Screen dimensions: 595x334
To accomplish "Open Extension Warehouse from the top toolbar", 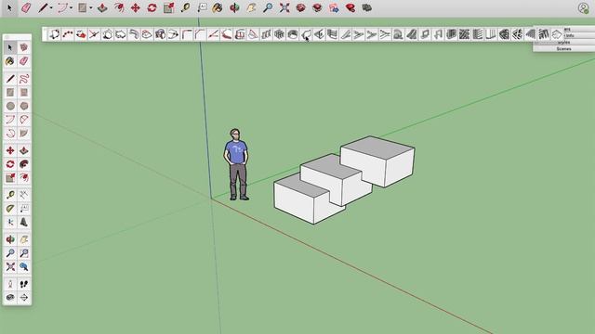I will click(318, 7).
